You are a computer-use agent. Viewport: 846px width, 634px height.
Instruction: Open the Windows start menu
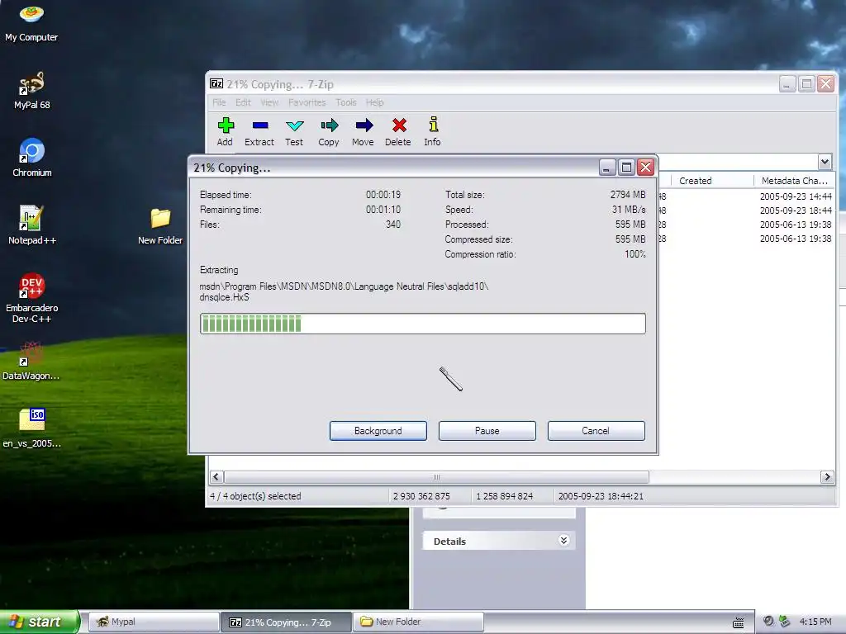pos(40,622)
